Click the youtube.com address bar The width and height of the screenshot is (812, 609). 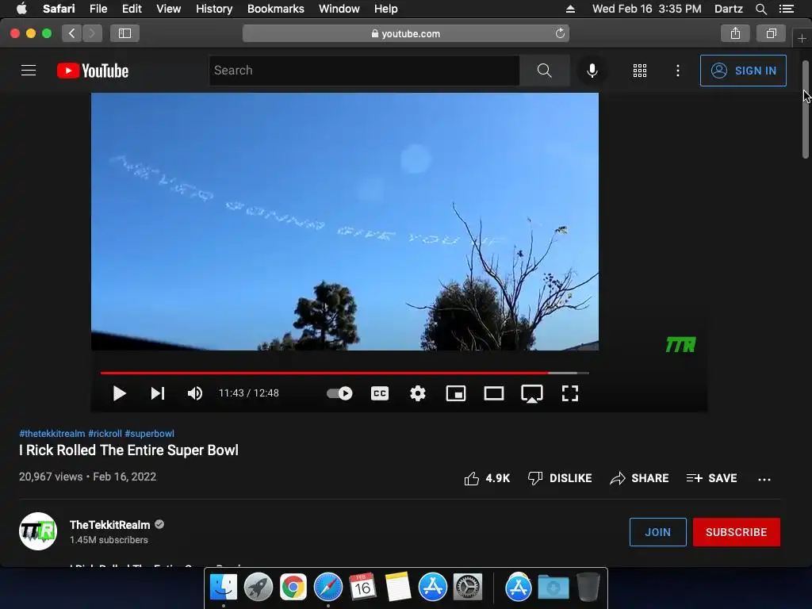406,33
